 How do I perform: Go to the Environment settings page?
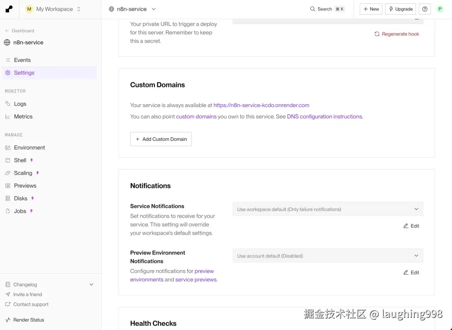(29, 148)
